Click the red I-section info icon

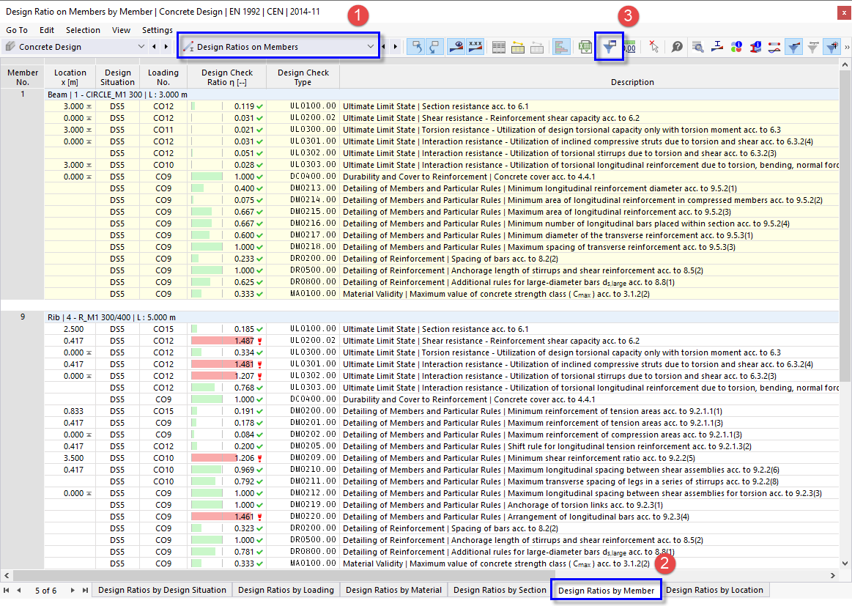point(755,48)
